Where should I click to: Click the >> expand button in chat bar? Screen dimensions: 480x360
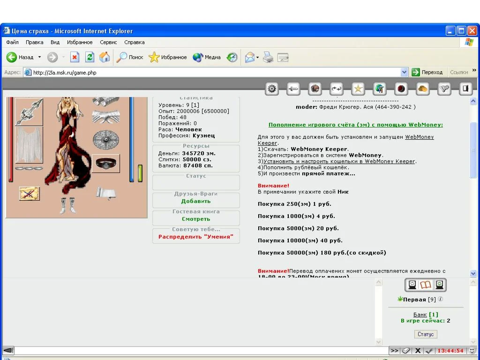(395, 351)
